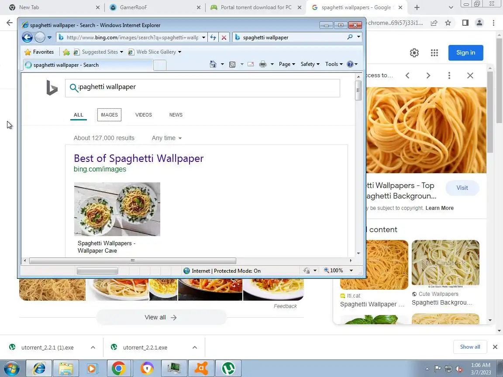Click the IE address bar URL field
This screenshot has height=377, width=503.
point(132,38)
